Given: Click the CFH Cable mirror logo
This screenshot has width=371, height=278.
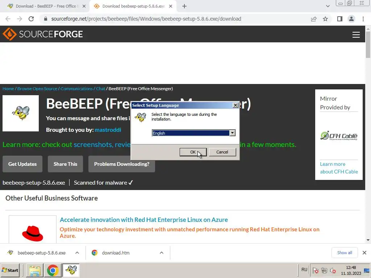Looking at the screenshot, I should (x=339, y=136).
